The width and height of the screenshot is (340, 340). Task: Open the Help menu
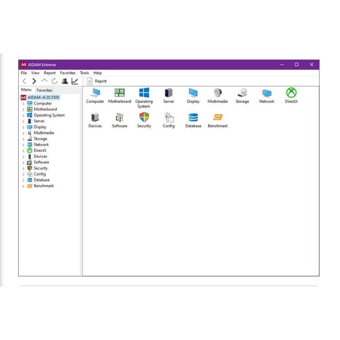click(x=97, y=73)
